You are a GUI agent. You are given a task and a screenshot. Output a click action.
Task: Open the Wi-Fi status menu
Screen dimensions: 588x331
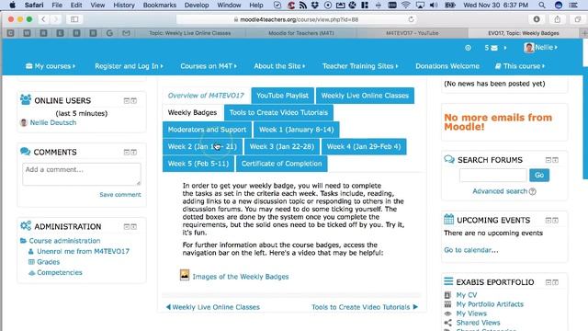[x=406, y=5]
